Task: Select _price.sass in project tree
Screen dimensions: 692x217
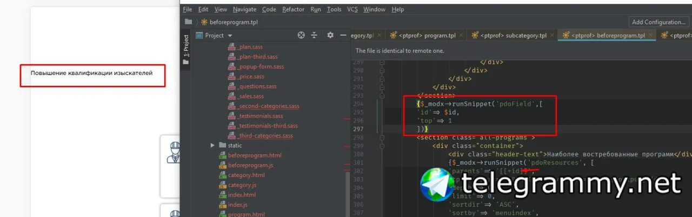Action: point(250,77)
